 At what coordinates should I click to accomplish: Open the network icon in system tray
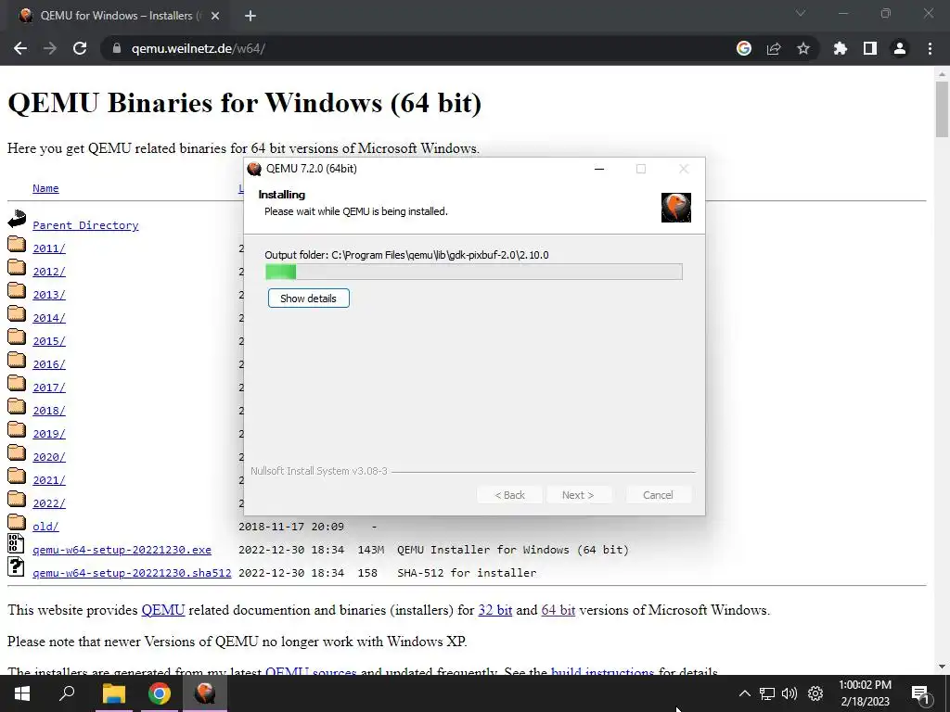tap(767, 693)
